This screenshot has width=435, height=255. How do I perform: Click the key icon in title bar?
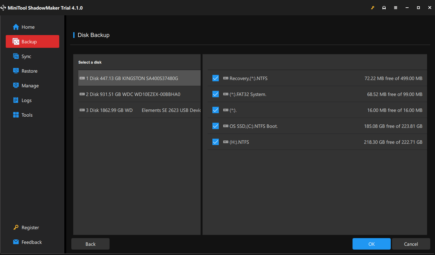tap(373, 8)
